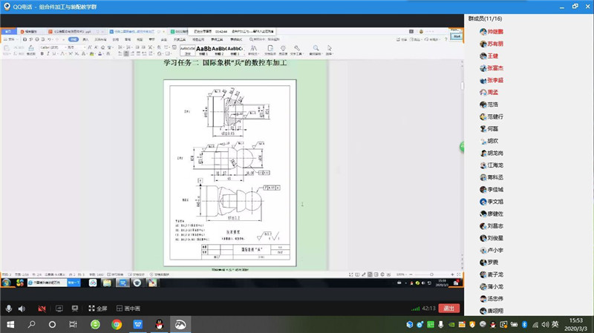The width and height of the screenshot is (594, 333).
Task: Toggle the red camera icon
Action: pos(42,308)
